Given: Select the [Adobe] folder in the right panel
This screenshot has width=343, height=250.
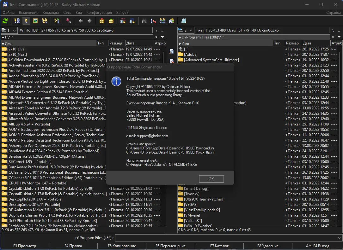Looking at the screenshot, I should tap(191, 55).
